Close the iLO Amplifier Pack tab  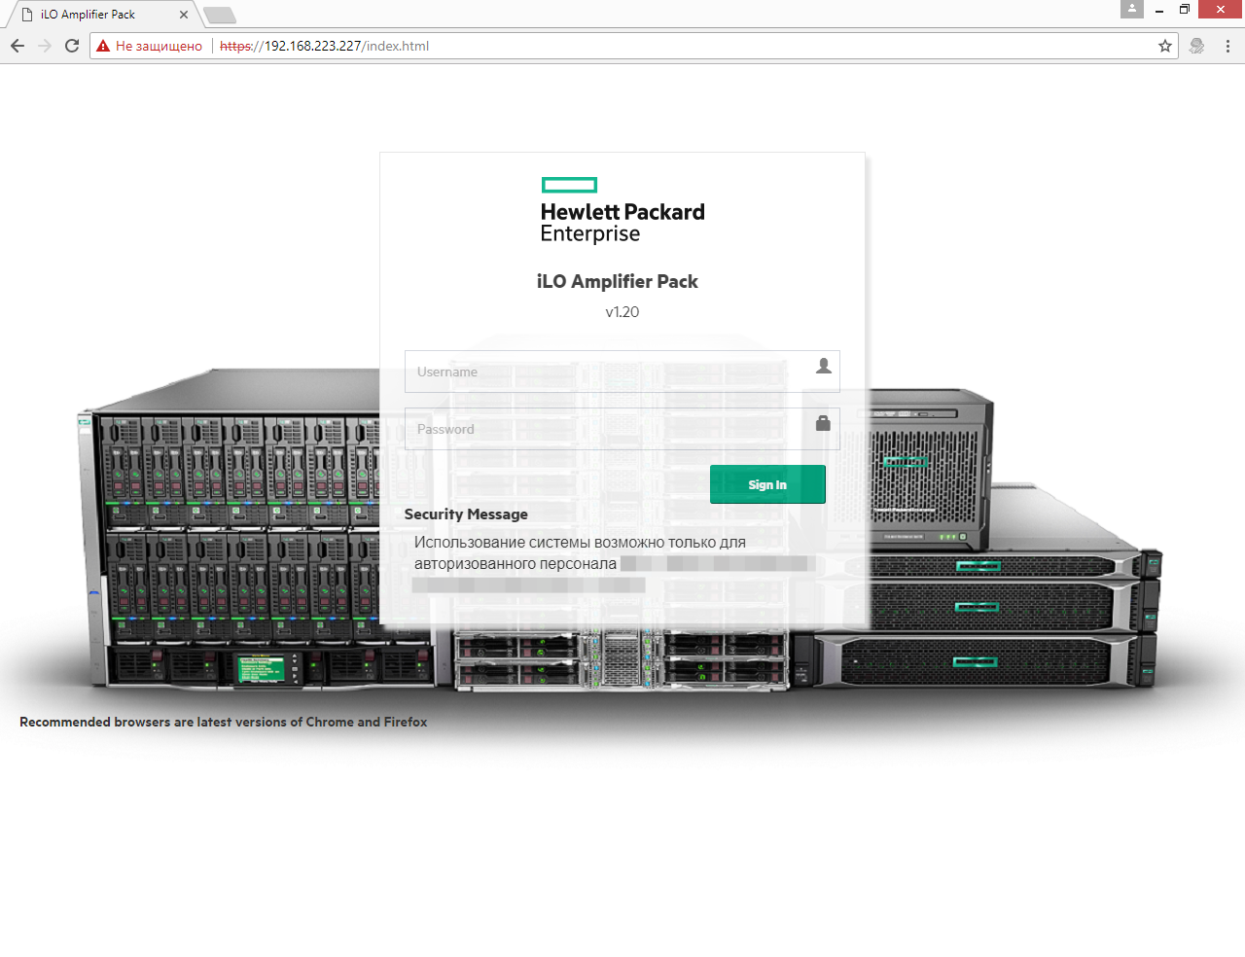(x=184, y=15)
